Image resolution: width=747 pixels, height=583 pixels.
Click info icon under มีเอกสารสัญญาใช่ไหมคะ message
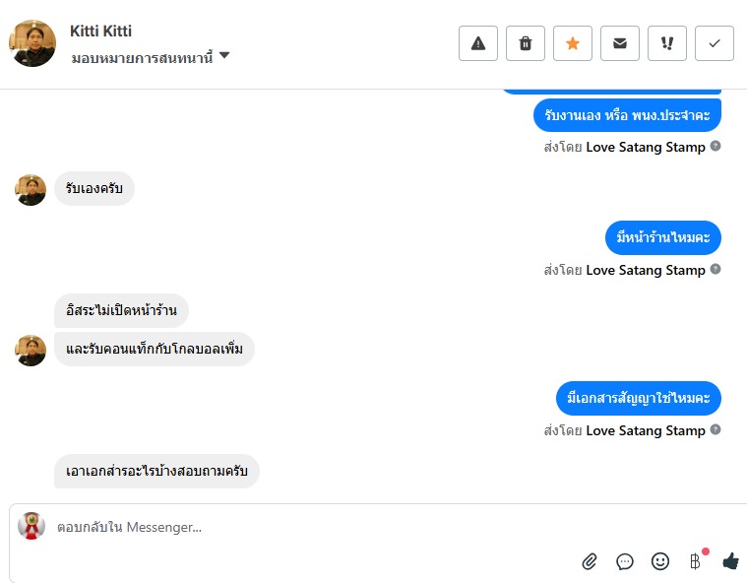(x=716, y=430)
